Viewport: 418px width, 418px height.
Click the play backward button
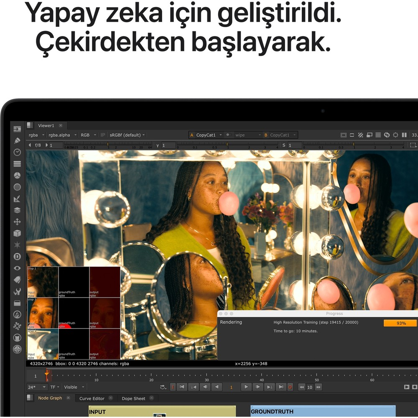click(217, 387)
